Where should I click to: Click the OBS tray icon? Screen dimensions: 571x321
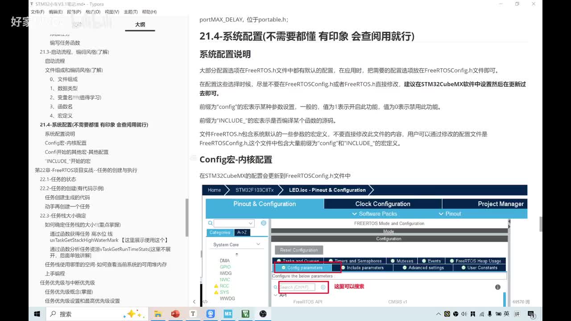(456, 314)
